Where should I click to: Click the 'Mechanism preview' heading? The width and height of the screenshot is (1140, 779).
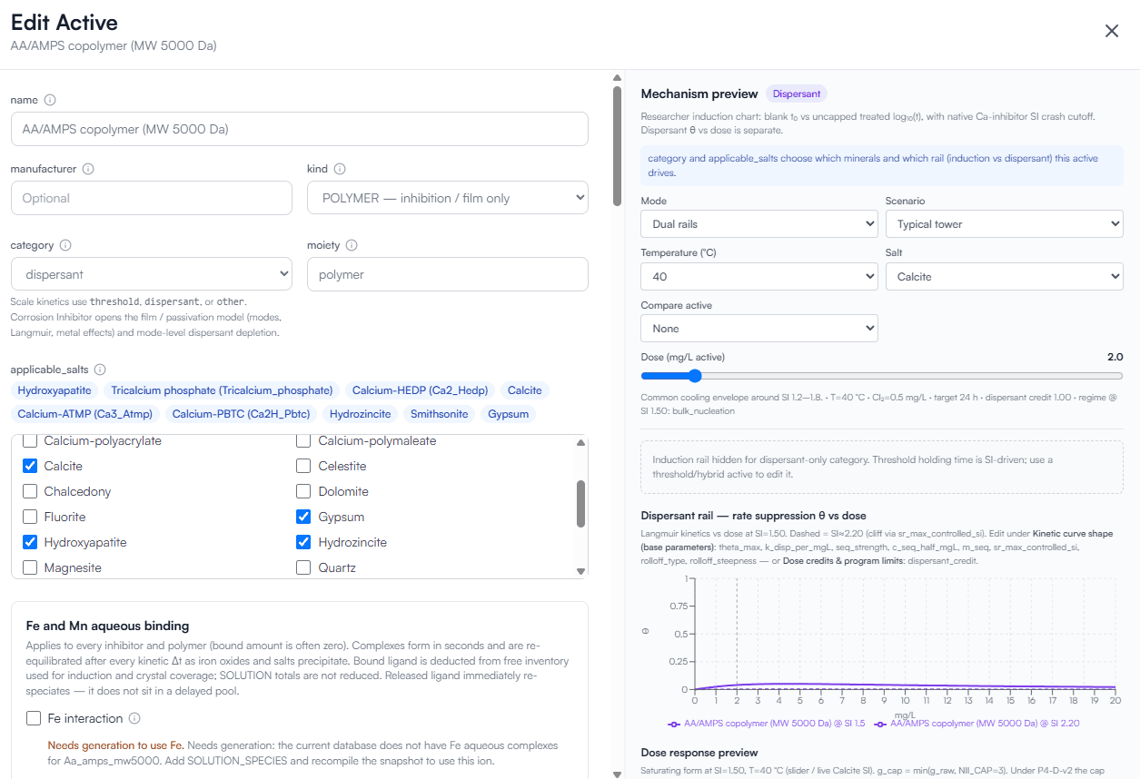(x=699, y=94)
